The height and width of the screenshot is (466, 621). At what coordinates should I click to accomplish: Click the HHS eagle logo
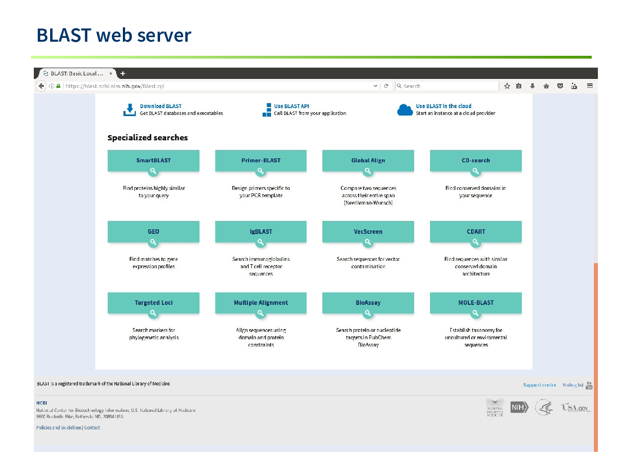click(x=544, y=407)
